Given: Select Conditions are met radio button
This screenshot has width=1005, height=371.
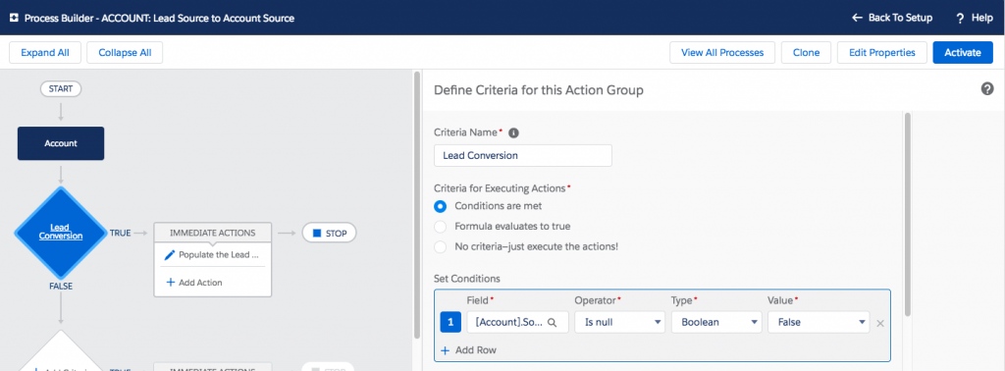Looking at the screenshot, I should point(440,206).
